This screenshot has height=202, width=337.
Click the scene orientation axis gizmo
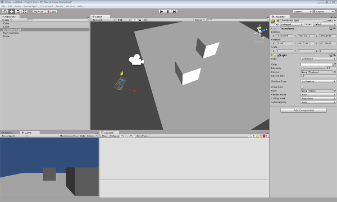[x=260, y=31]
